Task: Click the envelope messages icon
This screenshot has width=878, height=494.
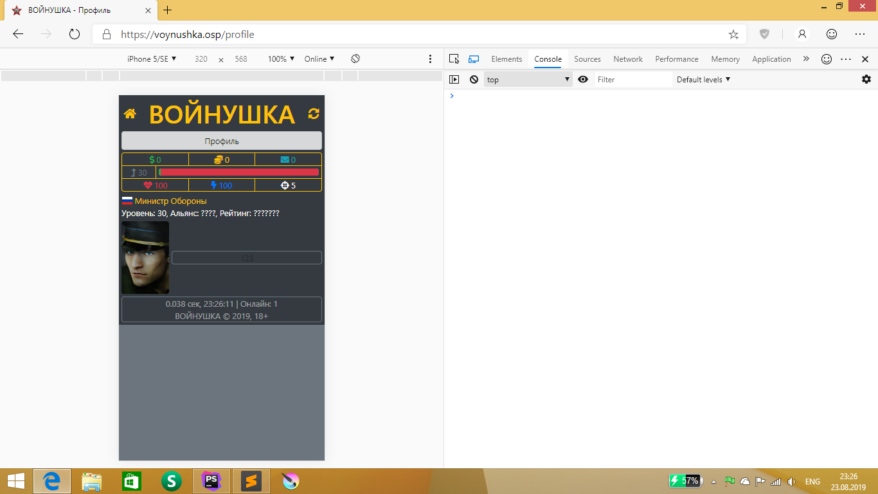Action: coord(285,160)
